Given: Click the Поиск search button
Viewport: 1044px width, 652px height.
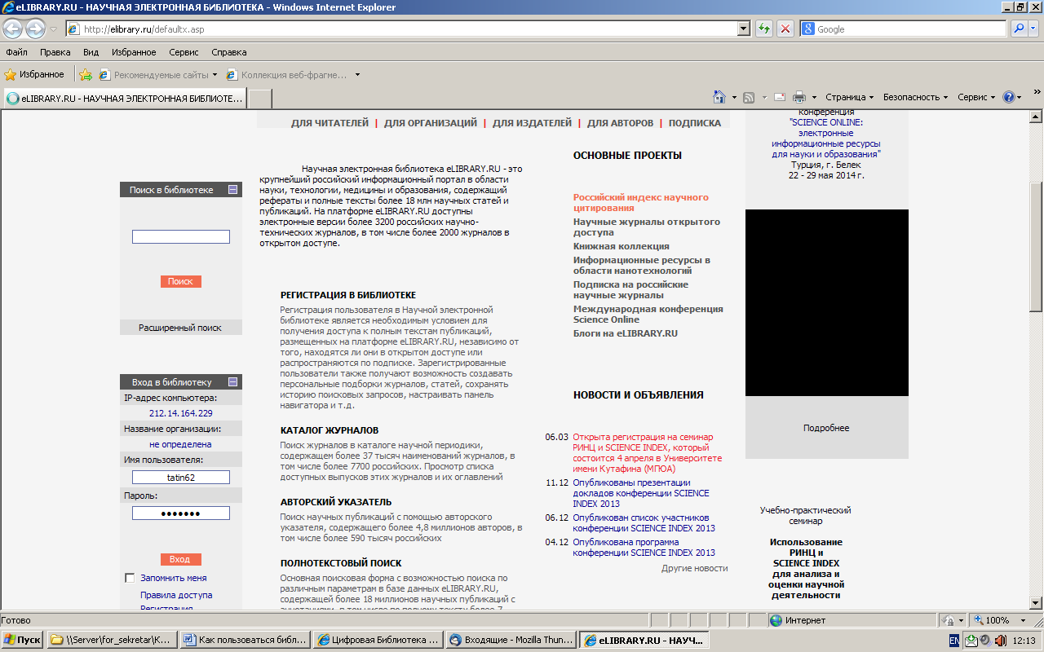Looking at the screenshot, I should pos(180,281).
